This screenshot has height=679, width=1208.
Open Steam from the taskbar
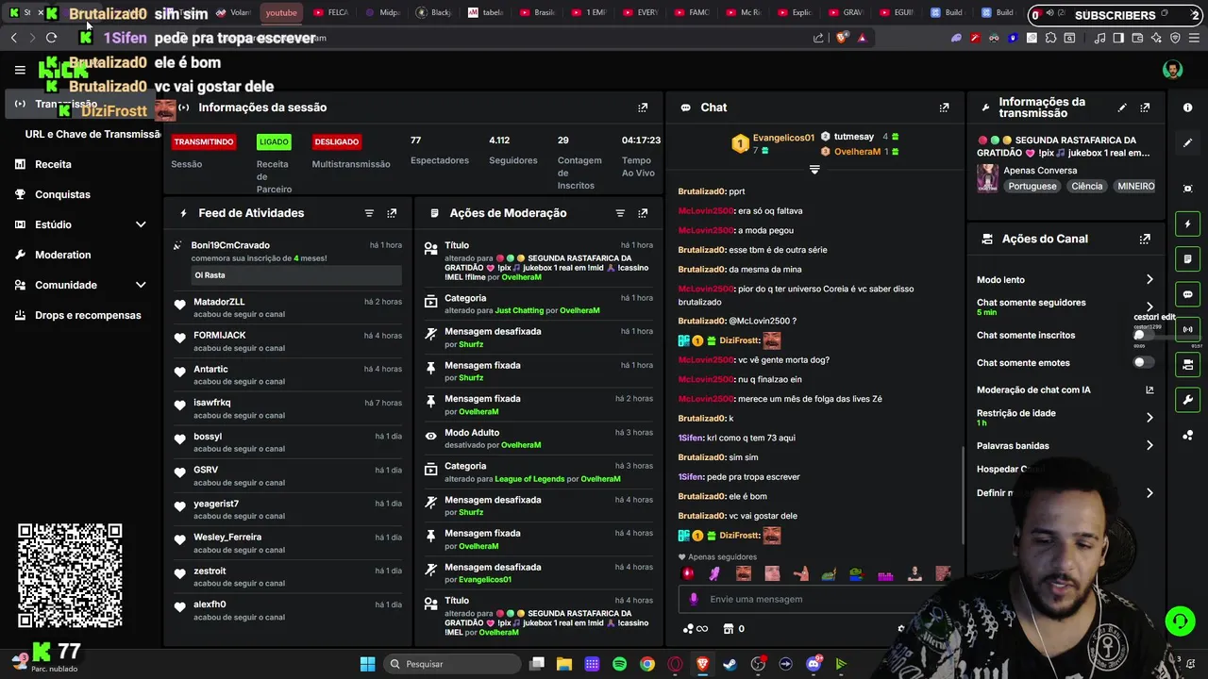click(x=730, y=664)
